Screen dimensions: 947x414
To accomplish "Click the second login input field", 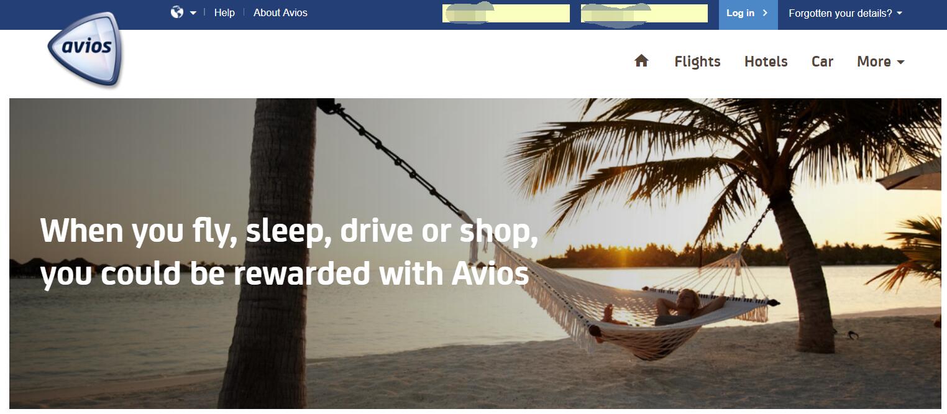I will click(644, 13).
